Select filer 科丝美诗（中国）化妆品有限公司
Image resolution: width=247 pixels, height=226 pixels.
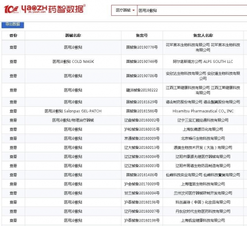click(203, 202)
